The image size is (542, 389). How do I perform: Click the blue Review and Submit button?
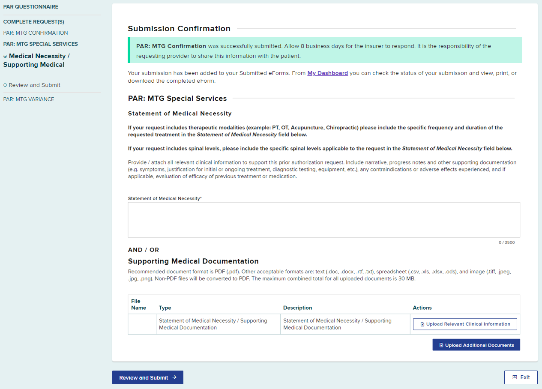pos(147,377)
